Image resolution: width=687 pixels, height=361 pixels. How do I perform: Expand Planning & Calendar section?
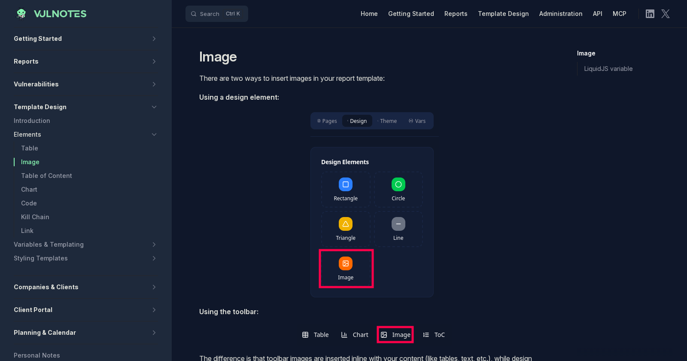[x=154, y=333]
